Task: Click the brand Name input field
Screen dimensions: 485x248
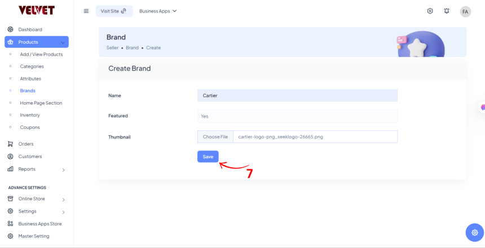Action: [x=297, y=95]
